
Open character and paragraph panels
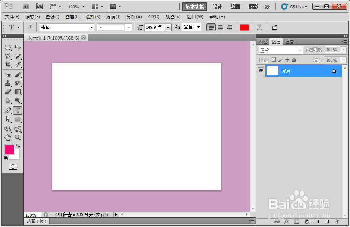pos(274,27)
